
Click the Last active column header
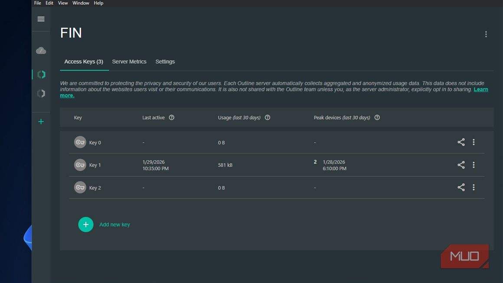pyautogui.click(x=154, y=117)
